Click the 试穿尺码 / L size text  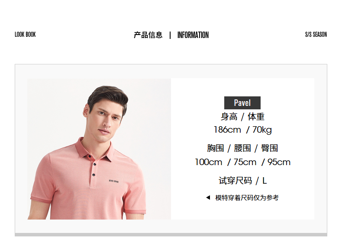point(242,181)
